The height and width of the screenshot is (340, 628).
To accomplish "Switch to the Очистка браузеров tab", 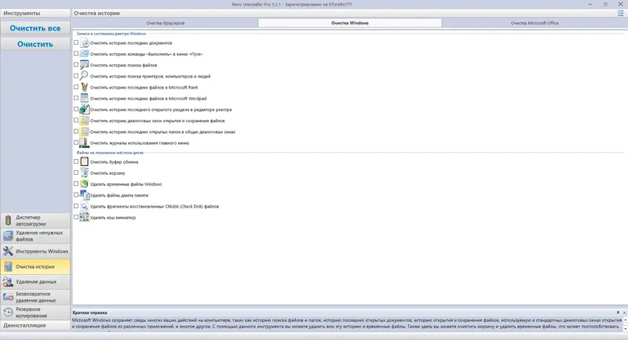I will [165, 24].
